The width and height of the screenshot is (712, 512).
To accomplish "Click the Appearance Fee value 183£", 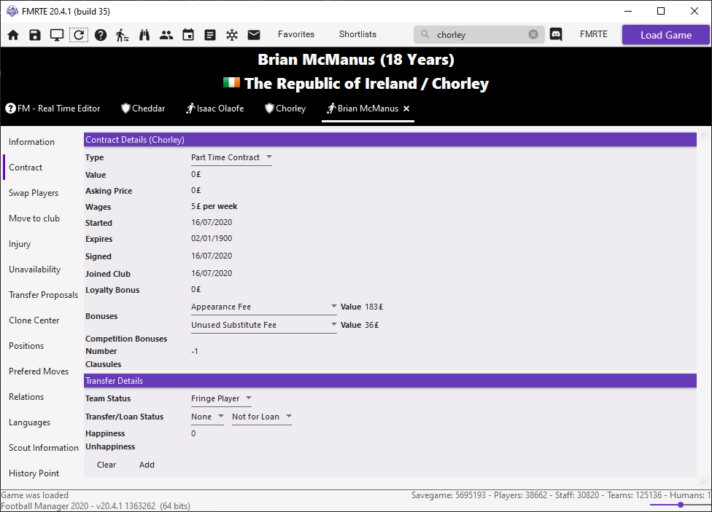I will pyautogui.click(x=374, y=307).
